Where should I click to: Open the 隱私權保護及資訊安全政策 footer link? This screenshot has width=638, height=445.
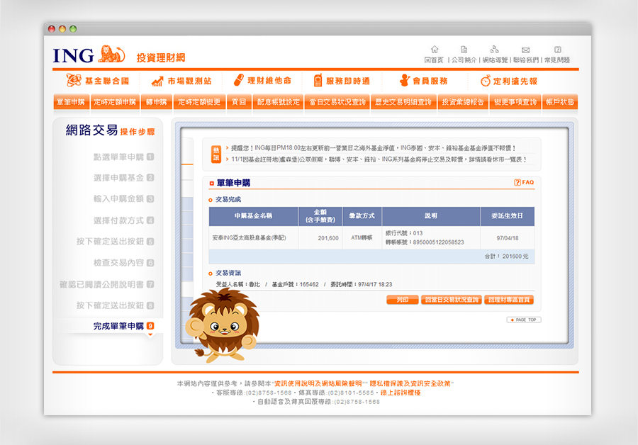coord(410,383)
